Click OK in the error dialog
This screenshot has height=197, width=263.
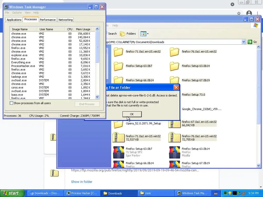pos(132,114)
